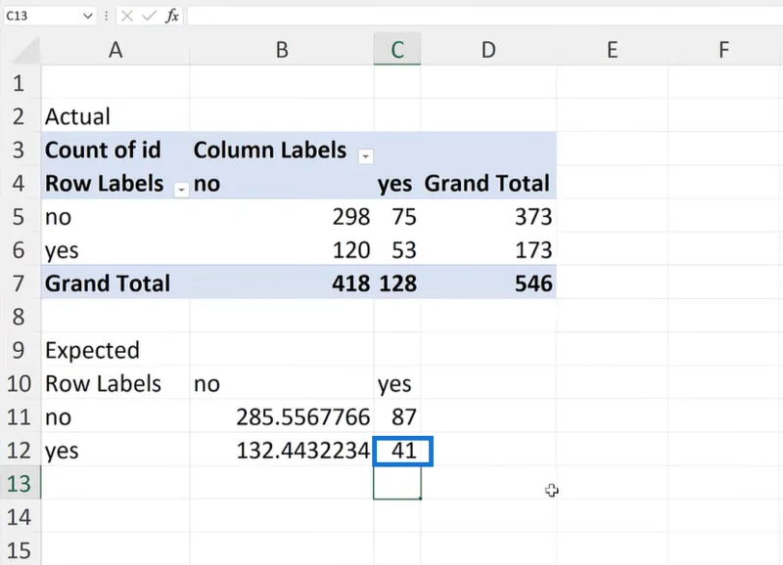This screenshot has height=565, width=783.
Task: Select row 15 header
Action: coord(19,550)
